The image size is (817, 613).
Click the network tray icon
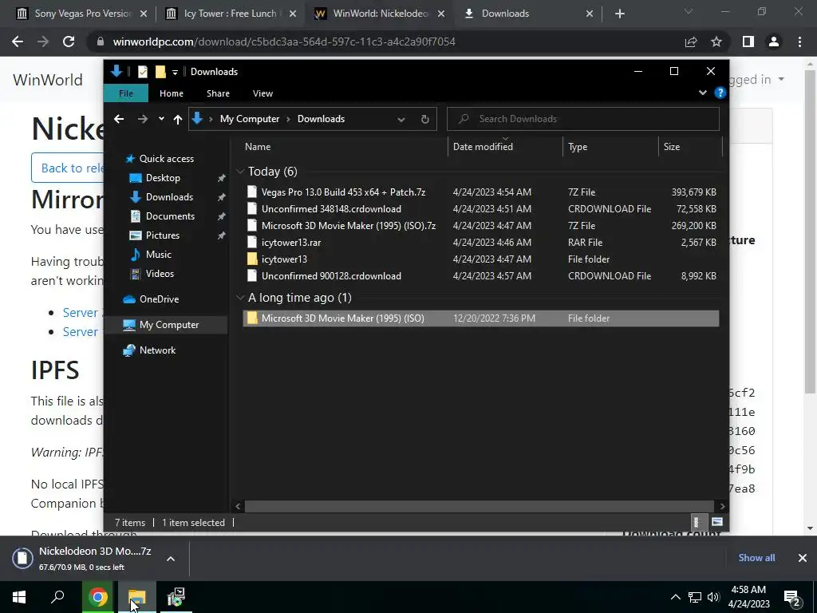(695, 597)
